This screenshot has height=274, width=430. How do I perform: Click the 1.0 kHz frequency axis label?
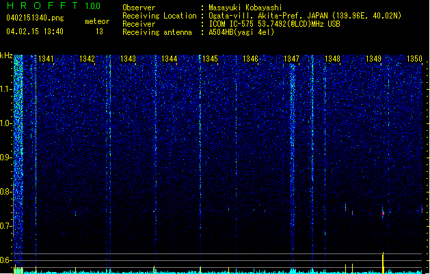pos(6,123)
